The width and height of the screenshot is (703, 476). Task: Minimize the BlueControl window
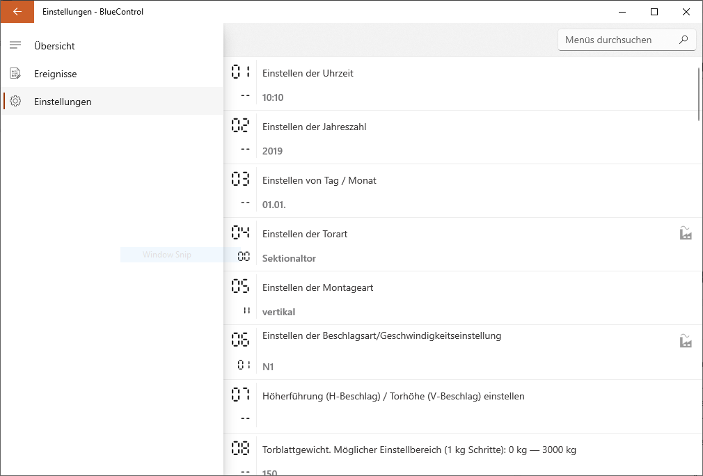622,12
